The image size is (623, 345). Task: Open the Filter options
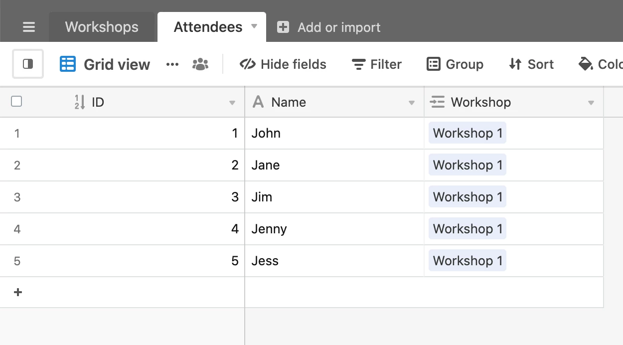(x=377, y=64)
